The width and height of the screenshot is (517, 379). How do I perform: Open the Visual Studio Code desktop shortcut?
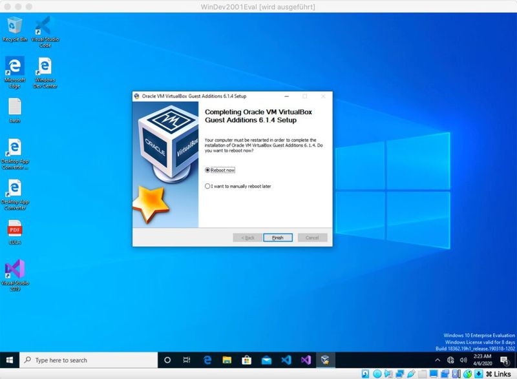[x=45, y=32]
